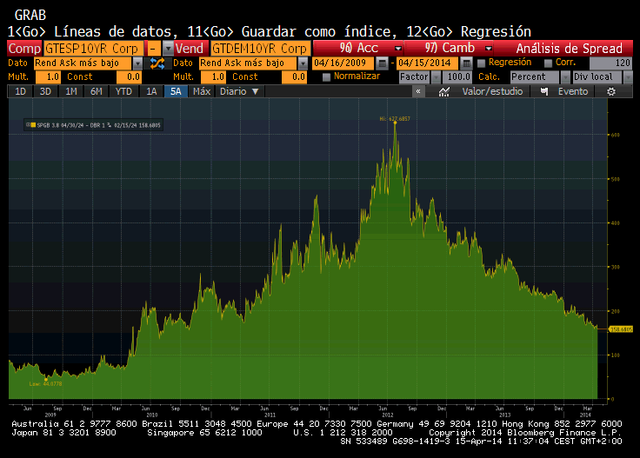Click the Valor/estudio chart icon
Image resolution: width=640 pixels, height=458 pixels.
(443, 92)
